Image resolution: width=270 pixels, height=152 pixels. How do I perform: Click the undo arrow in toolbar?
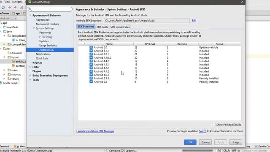10,7
